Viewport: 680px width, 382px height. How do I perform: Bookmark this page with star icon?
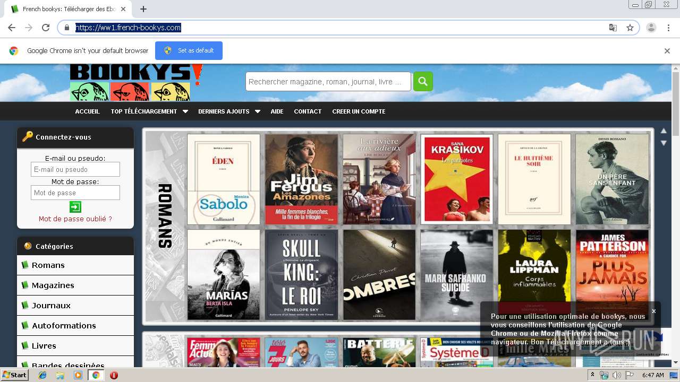(630, 28)
